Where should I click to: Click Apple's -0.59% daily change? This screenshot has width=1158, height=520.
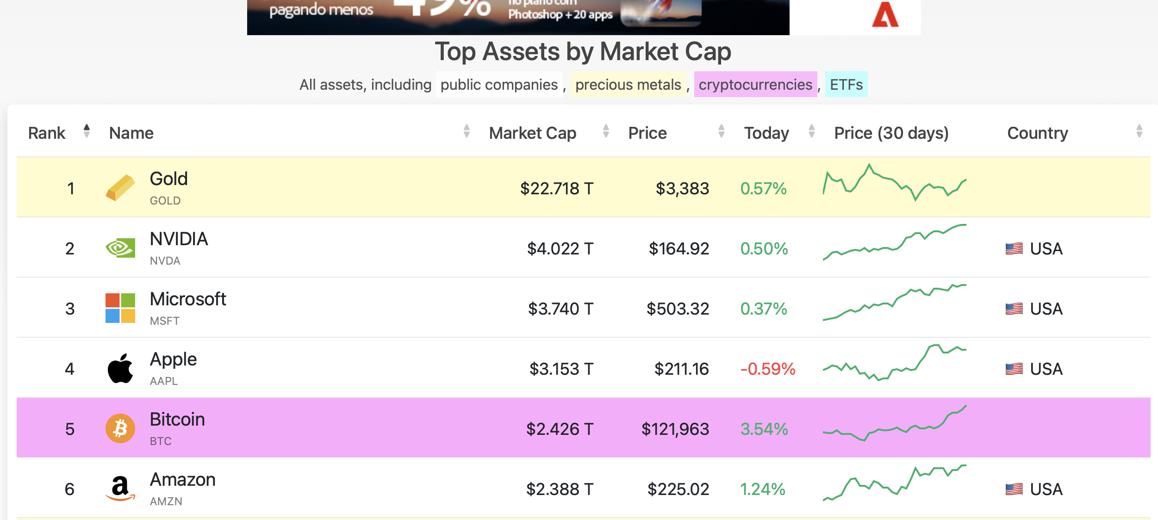tap(768, 369)
